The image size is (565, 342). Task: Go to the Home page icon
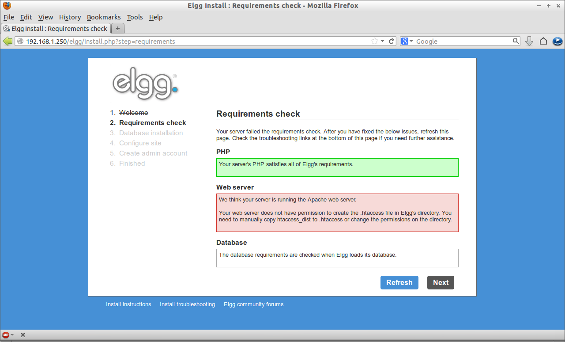(543, 41)
